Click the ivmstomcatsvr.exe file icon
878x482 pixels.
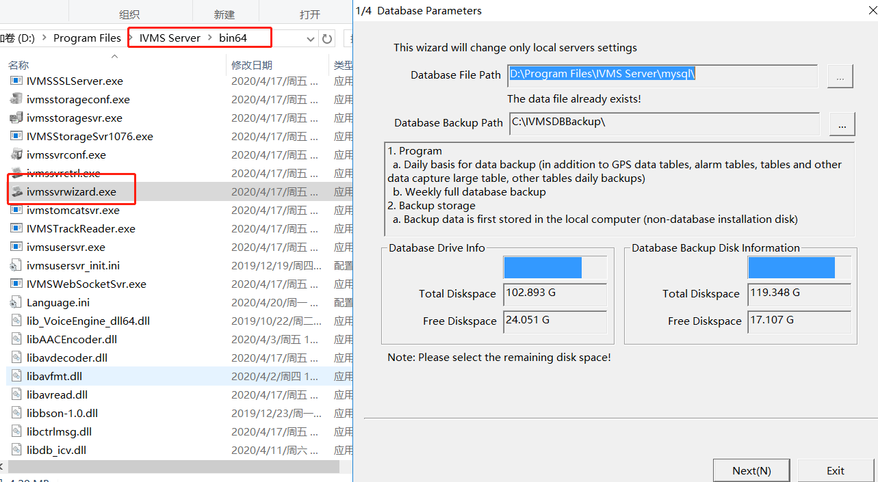pyautogui.click(x=16, y=210)
